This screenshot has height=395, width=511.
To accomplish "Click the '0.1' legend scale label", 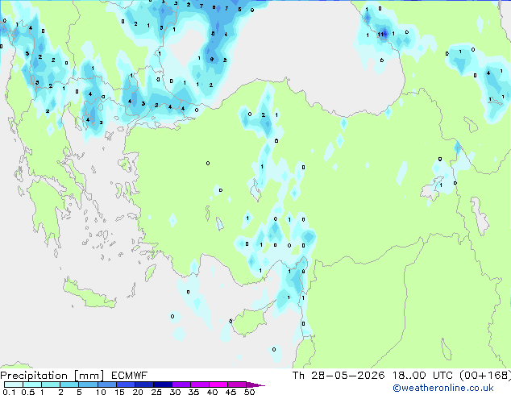I will click(x=9, y=392).
